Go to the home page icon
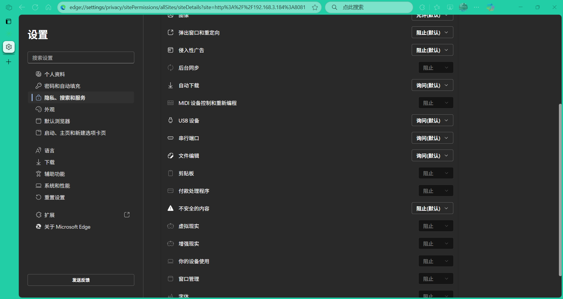 tap(48, 7)
